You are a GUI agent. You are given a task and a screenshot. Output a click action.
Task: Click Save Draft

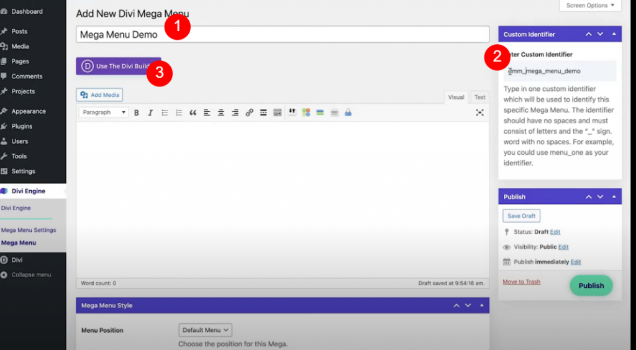521,216
